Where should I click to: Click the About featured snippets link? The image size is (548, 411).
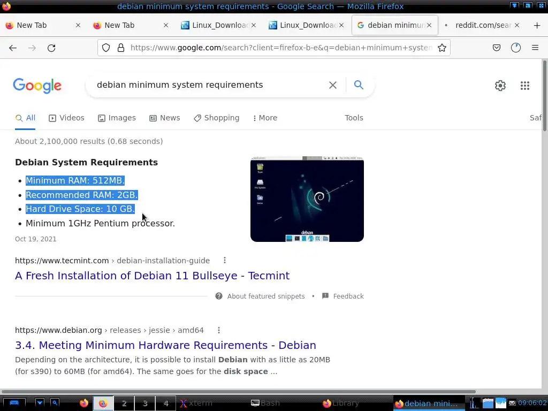pos(265,296)
